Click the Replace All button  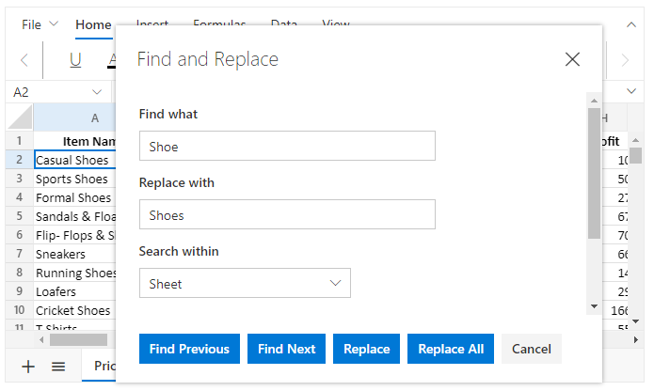tap(451, 349)
